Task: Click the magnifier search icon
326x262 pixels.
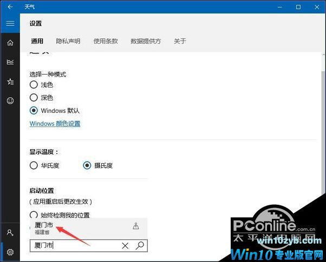Action: pyautogui.click(x=140, y=246)
